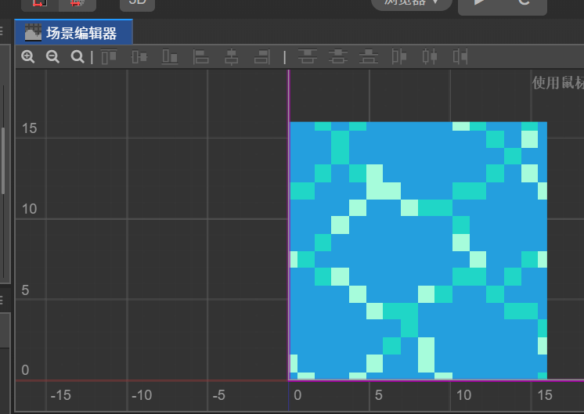The height and width of the screenshot is (414, 584).
Task: Open the 浏览器 preview platform dropdown
Action: pyautogui.click(x=412, y=3)
